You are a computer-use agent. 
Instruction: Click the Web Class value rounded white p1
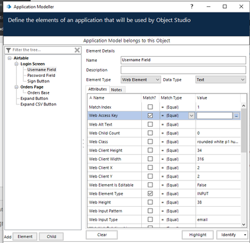tap(217, 142)
